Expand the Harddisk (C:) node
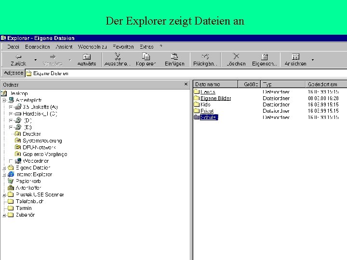Image resolution: width=347 pixels, height=260 pixels. pos(11,114)
